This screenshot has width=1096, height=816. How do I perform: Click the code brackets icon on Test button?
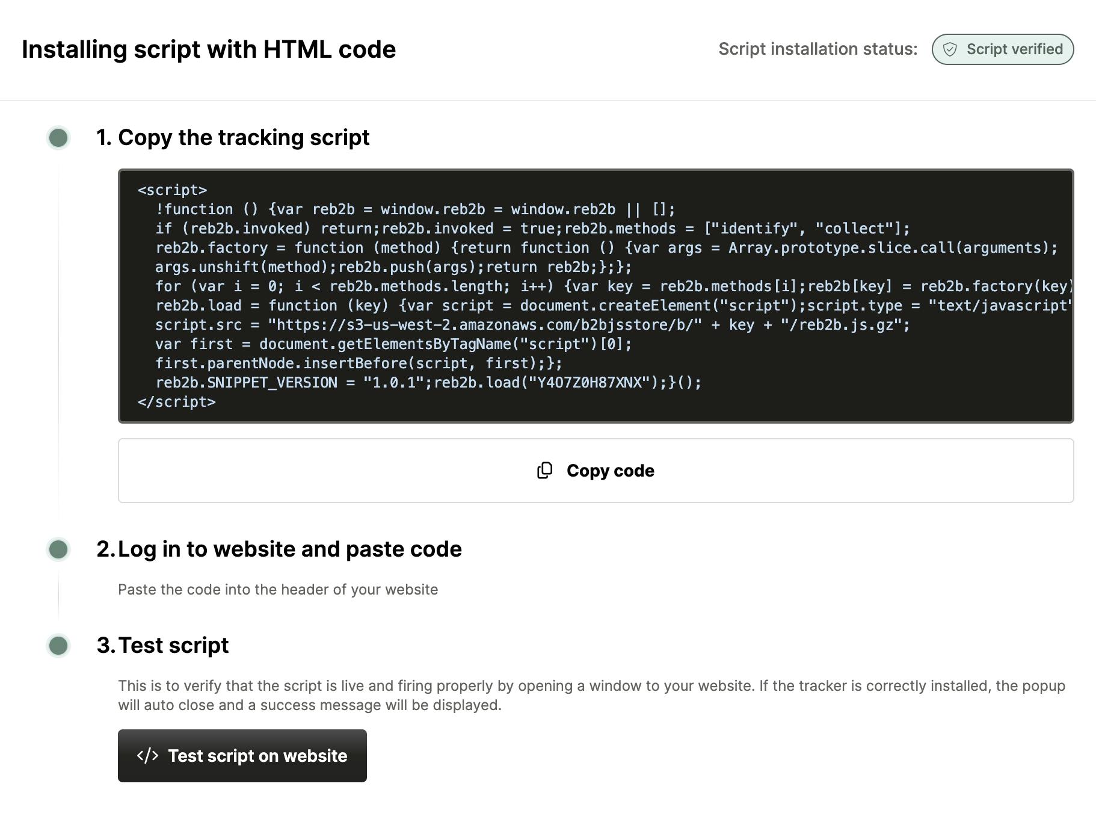click(147, 756)
